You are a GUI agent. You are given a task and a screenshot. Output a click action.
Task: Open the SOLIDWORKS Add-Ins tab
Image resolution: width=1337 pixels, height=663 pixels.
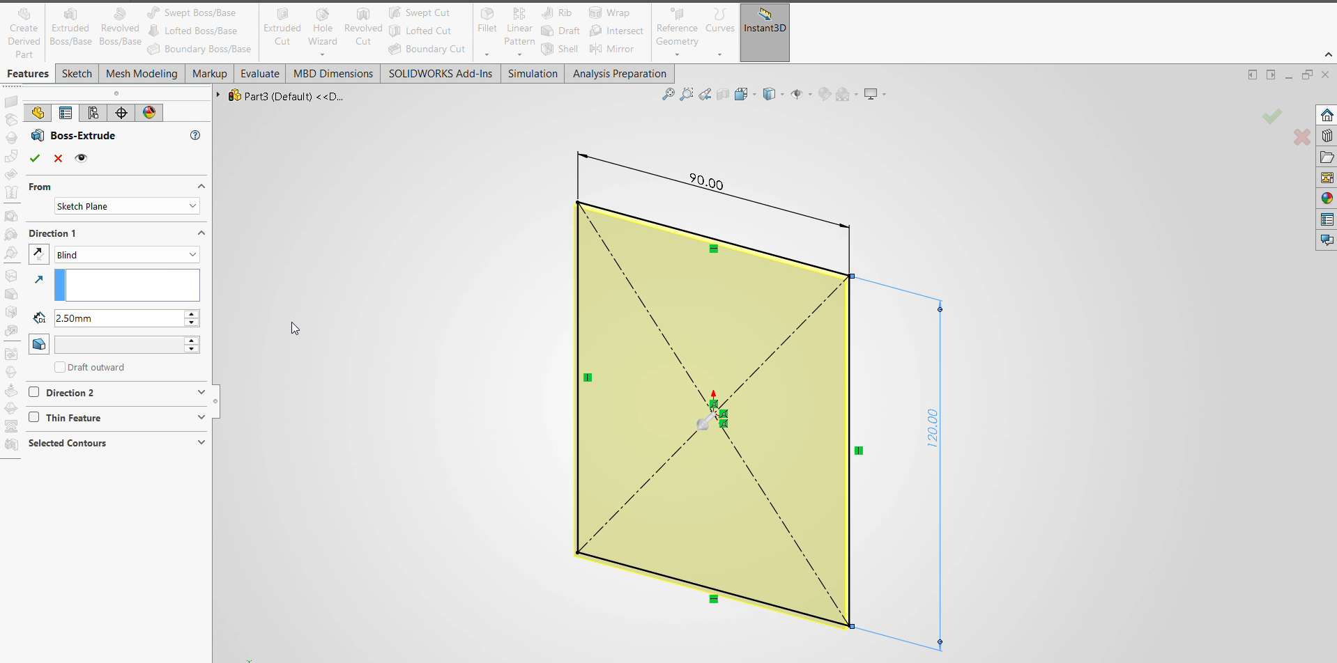[441, 74]
